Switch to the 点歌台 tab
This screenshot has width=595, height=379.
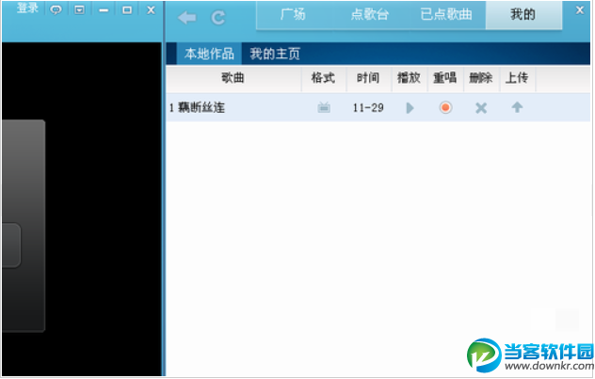click(370, 14)
